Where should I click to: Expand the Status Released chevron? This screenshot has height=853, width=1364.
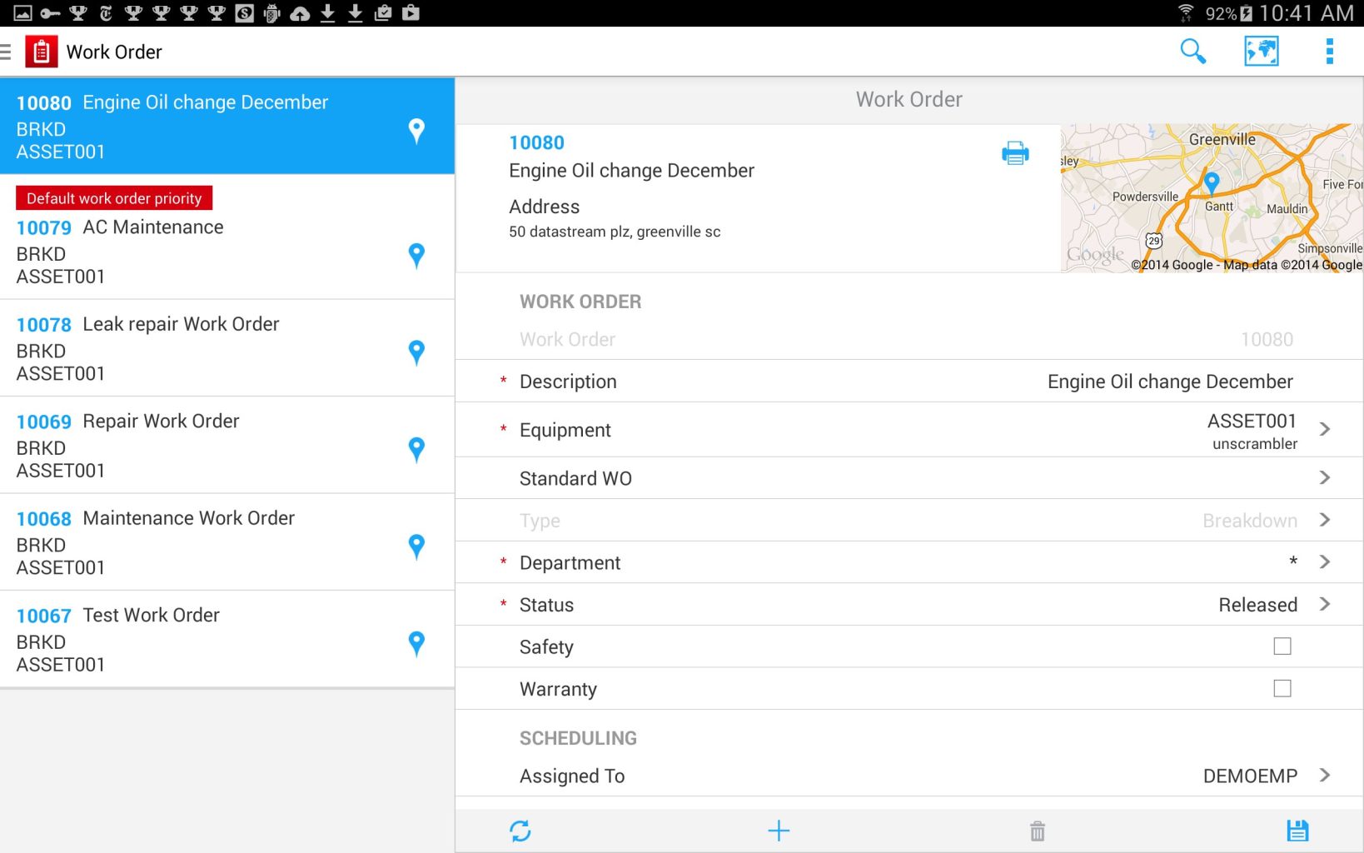tap(1325, 604)
